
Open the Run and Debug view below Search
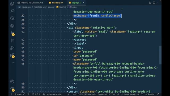tap(12, 18)
